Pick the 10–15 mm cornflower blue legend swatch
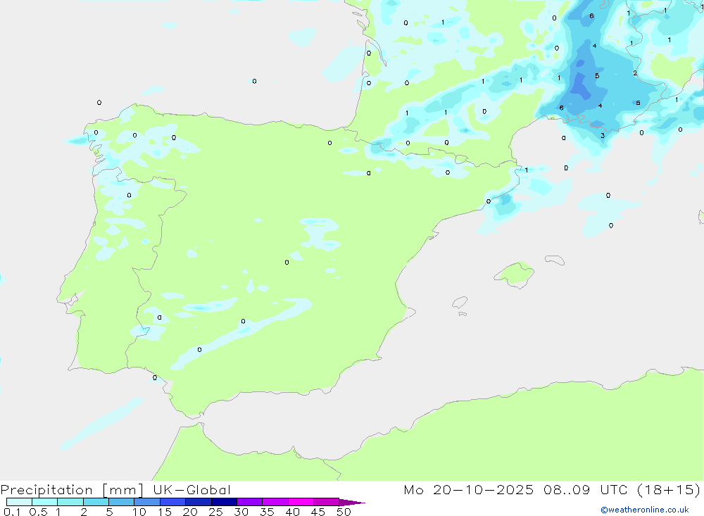The width and height of the screenshot is (704, 516). pos(147,502)
